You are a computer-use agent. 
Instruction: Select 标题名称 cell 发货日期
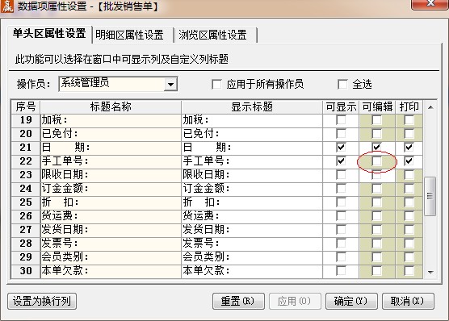tap(111, 230)
